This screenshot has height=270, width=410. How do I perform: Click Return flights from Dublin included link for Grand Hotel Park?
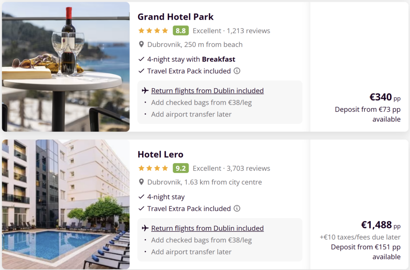pos(207,90)
